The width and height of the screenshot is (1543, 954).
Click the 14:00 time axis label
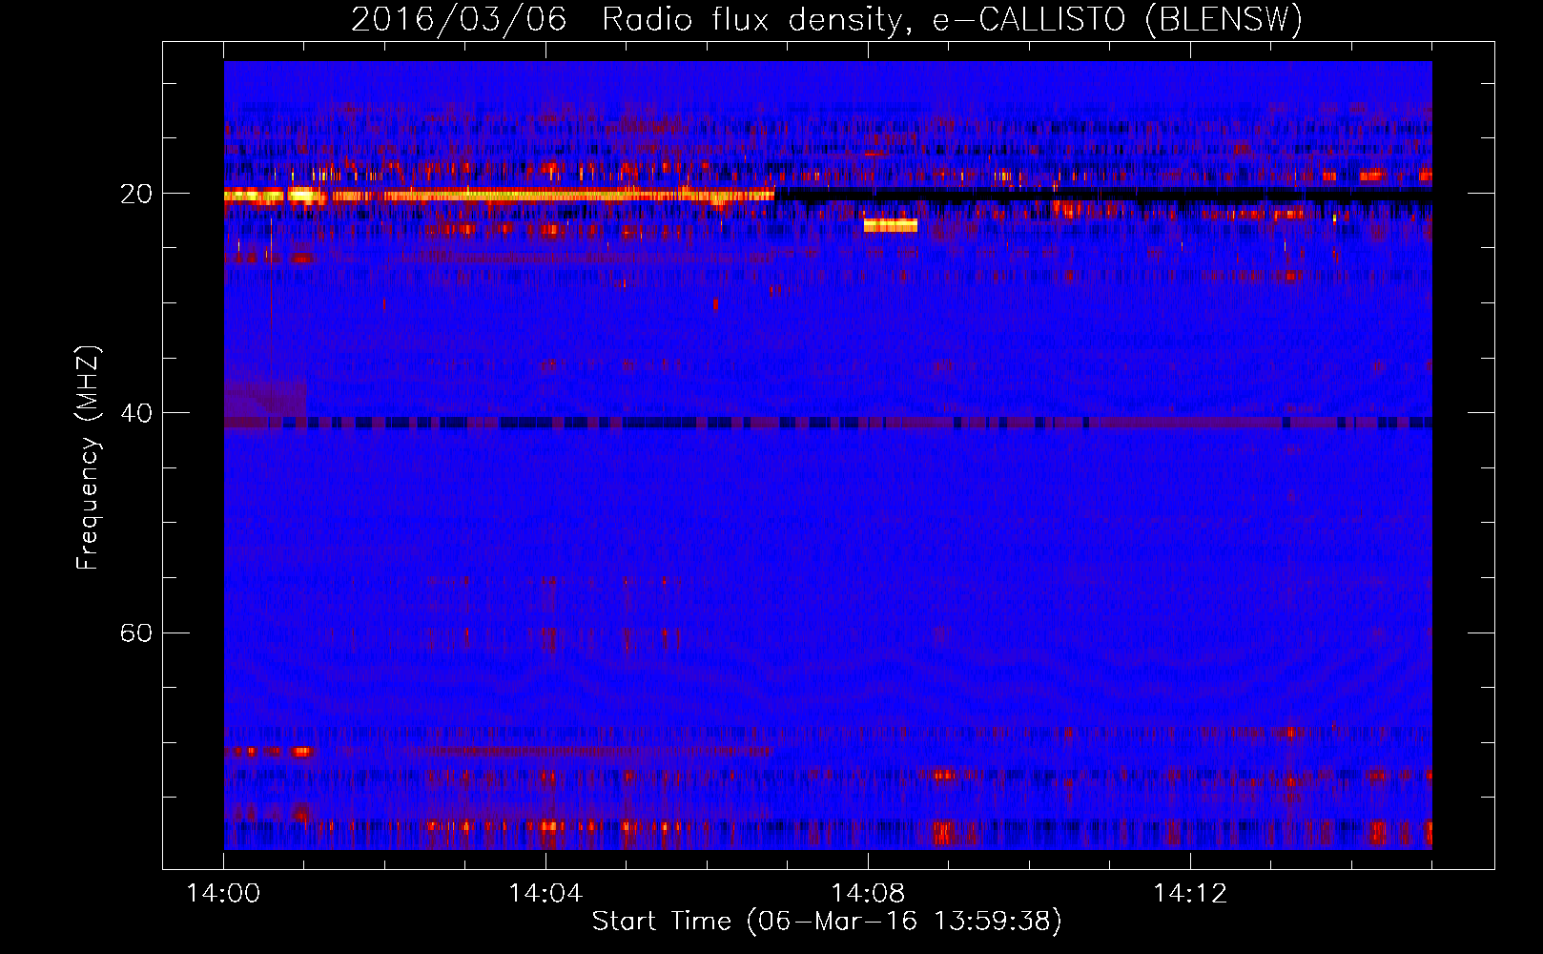[x=224, y=893]
